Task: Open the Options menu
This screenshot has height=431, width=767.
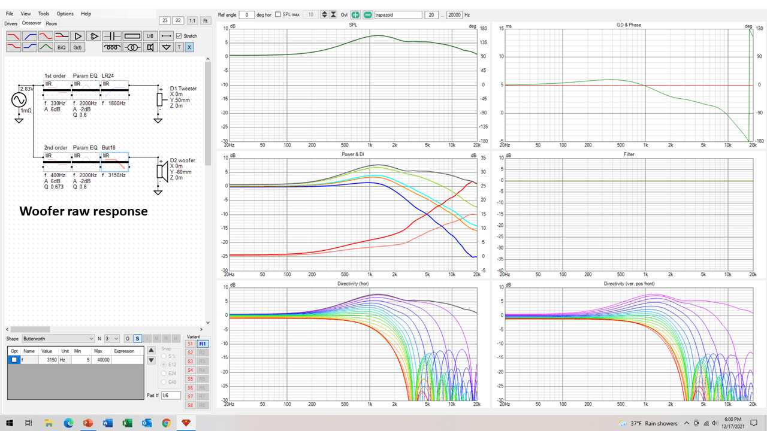Action: [65, 13]
